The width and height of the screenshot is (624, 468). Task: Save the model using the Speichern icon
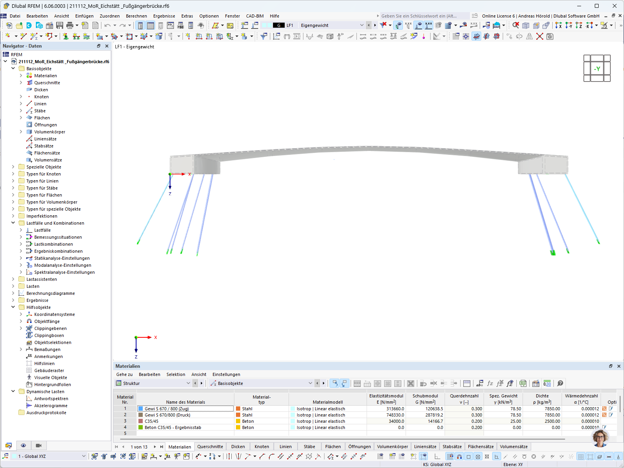click(x=59, y=25)
